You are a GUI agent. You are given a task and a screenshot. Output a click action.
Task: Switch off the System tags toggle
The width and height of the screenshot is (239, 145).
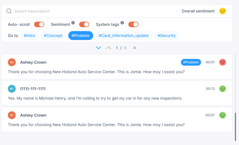click(x=133, y=24)
